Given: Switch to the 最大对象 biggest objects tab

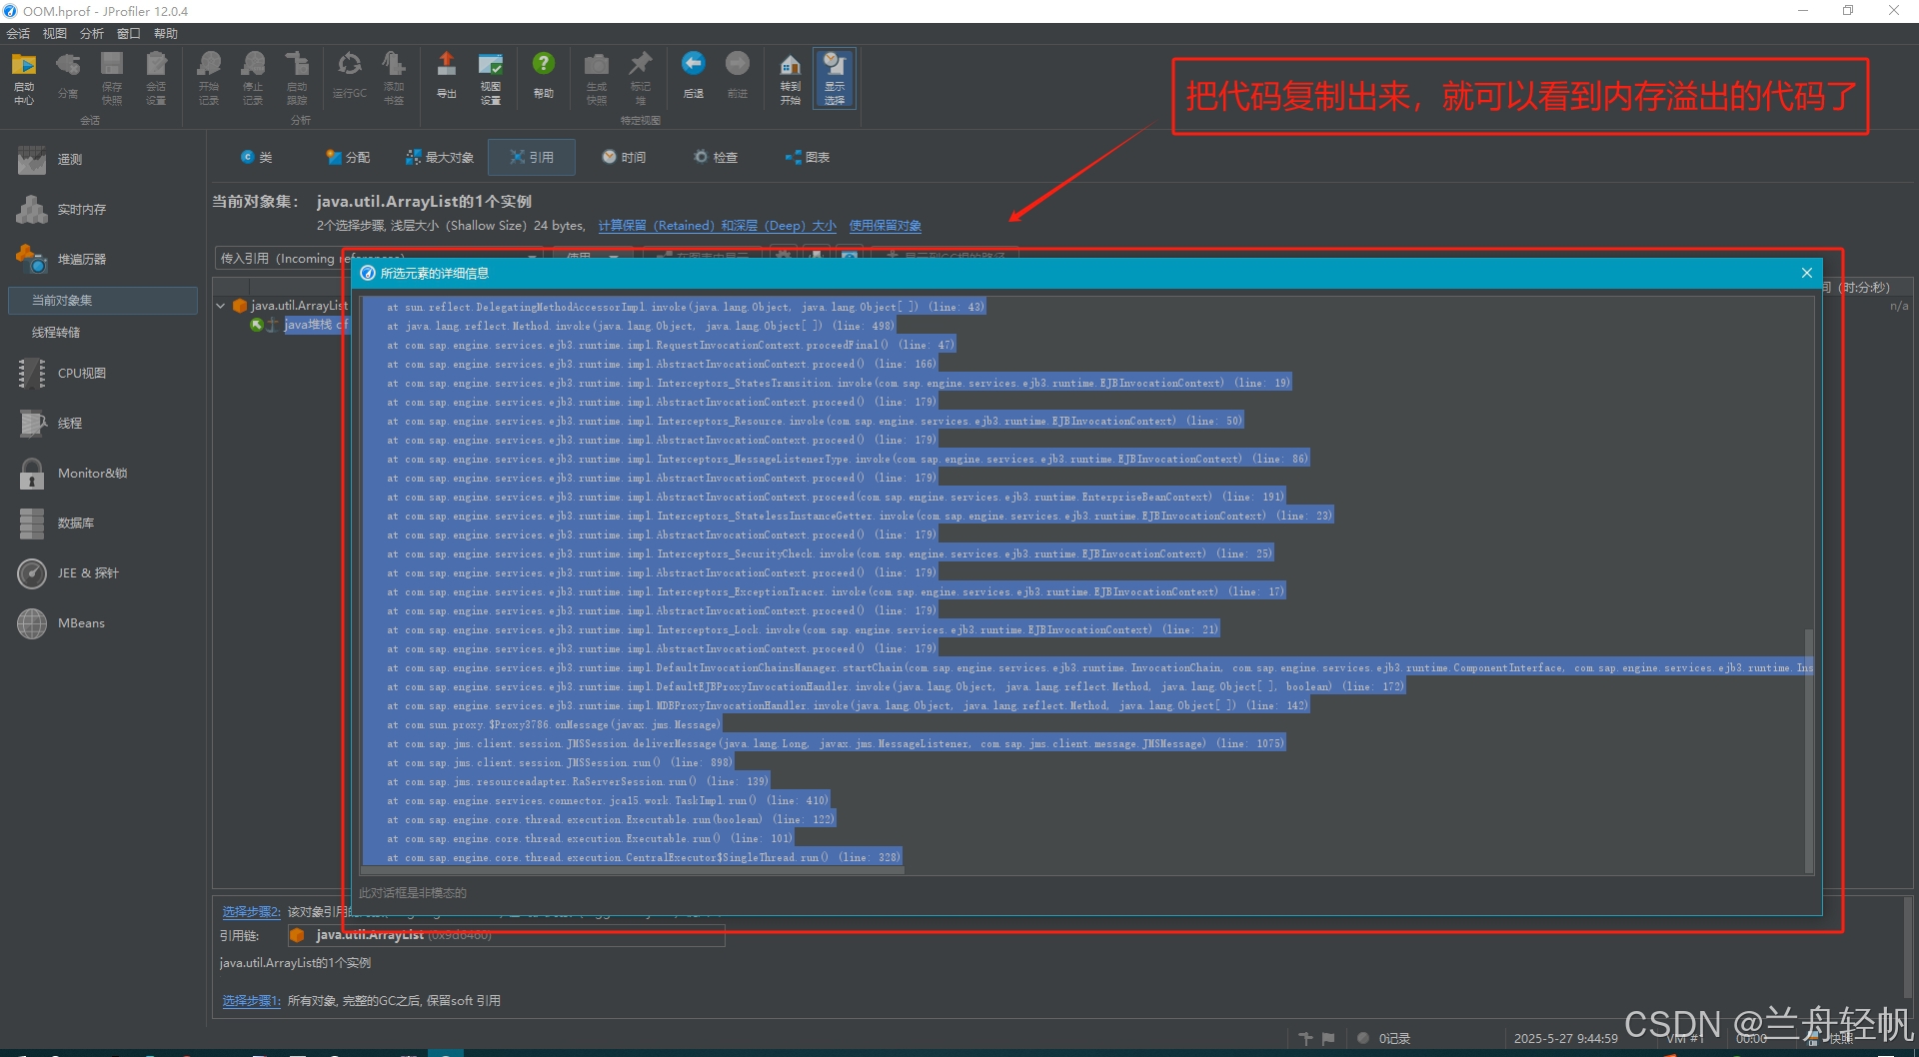Looking at the screenshot, I should coord(440,158).
